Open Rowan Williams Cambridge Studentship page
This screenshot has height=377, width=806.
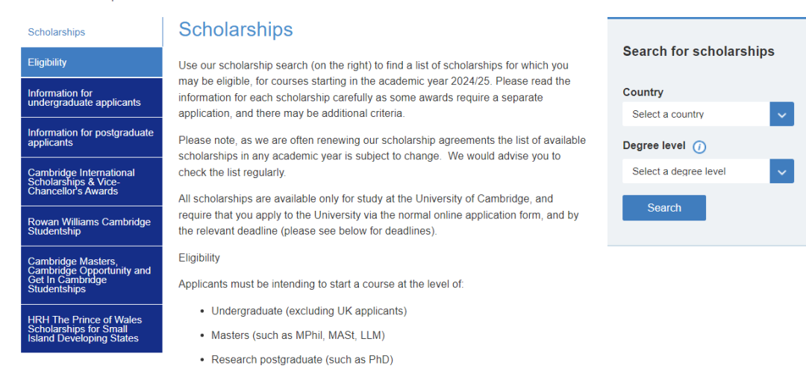click(x=92, y=226)
